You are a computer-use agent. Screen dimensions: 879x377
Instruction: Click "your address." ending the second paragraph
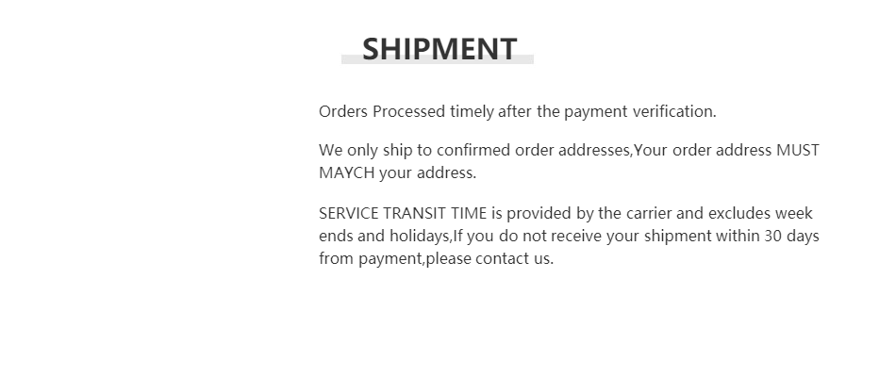tap(427, 172)
